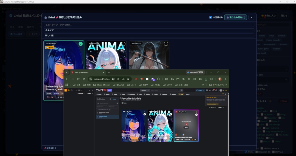Open the apps grid icon in bookmarks bar
The height and width of the screenshot is (156, 296).
click(66, 85)
